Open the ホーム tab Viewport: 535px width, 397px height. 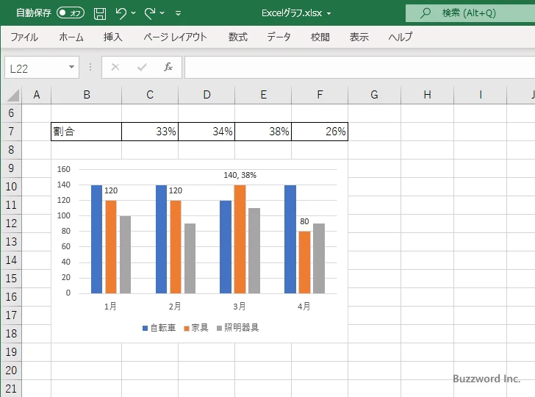click(71, 37)
